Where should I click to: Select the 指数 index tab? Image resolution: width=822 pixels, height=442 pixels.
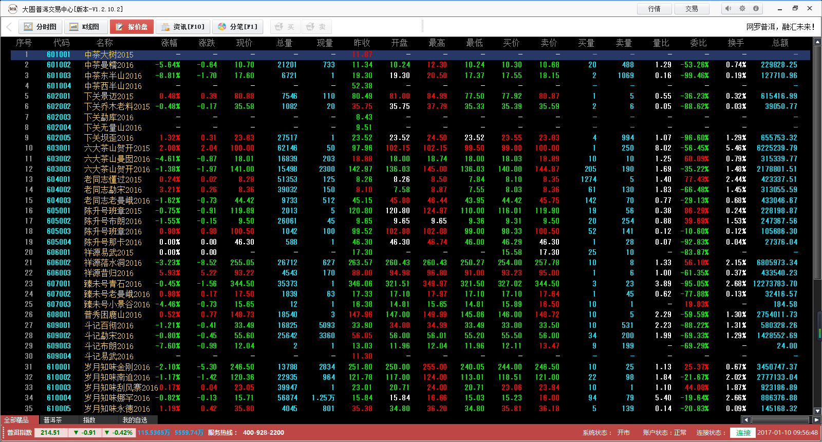point(89,420)
